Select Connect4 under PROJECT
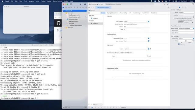This screenshot has width=195, height=110. pos(95,18)
